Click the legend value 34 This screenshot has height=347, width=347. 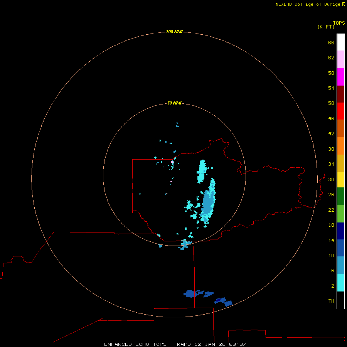point(331,164)
